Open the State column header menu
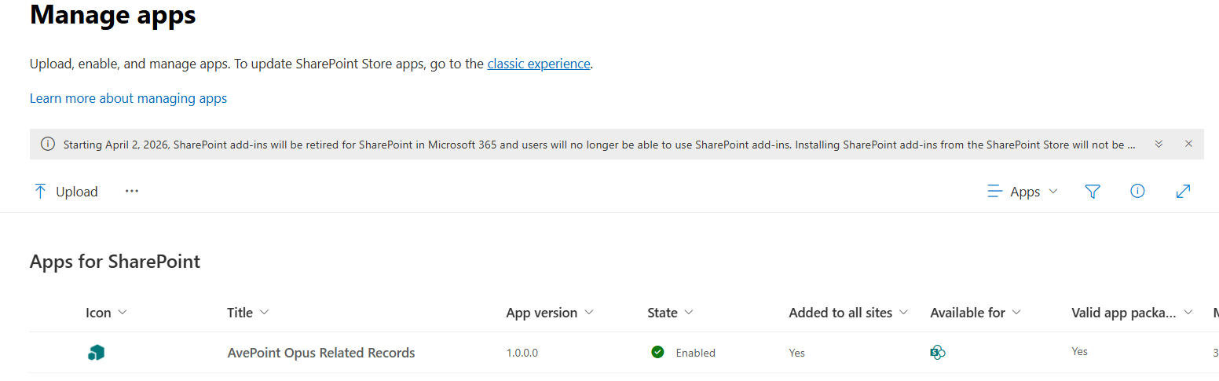 pyautogui.click(x=671, y=313)
